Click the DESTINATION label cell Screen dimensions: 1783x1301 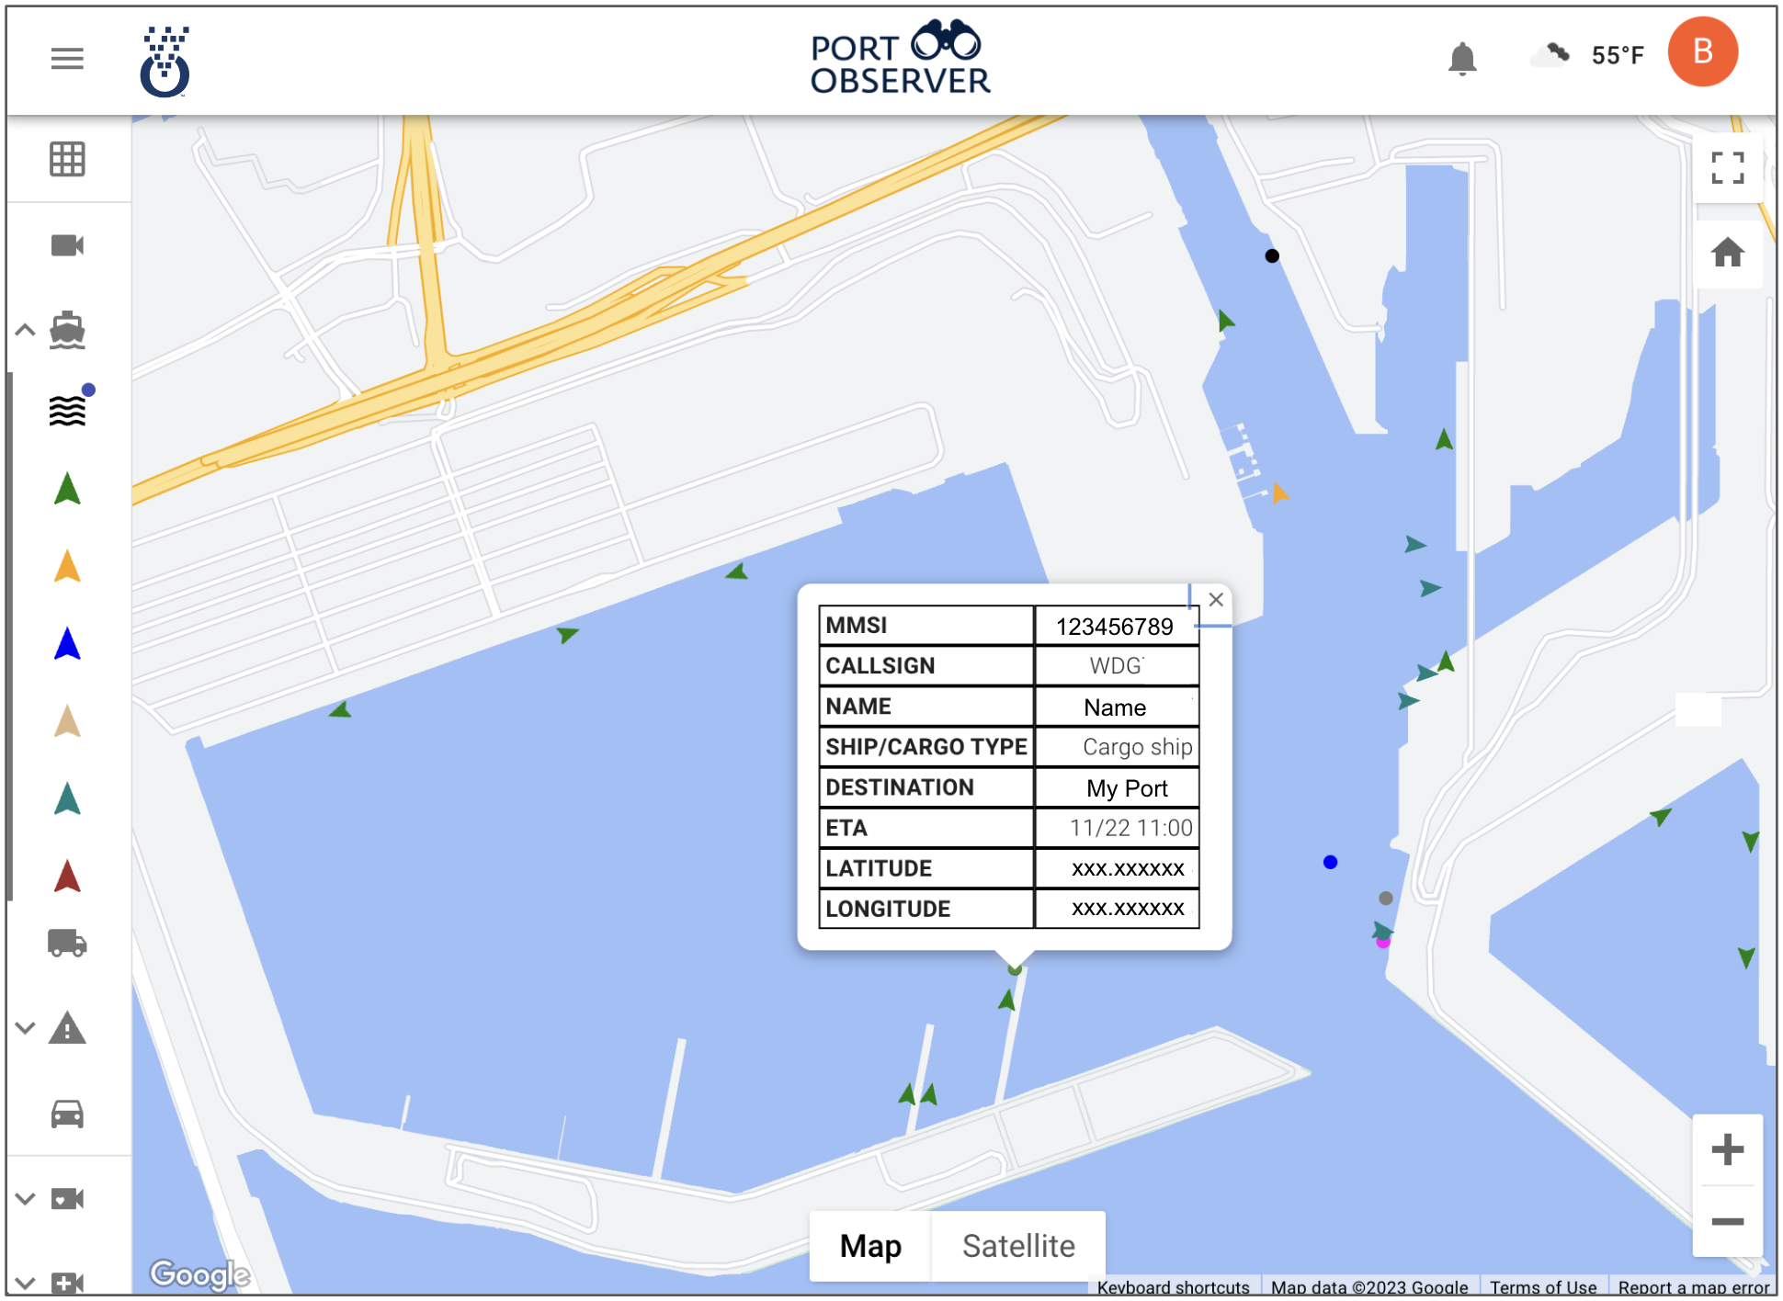926,787
